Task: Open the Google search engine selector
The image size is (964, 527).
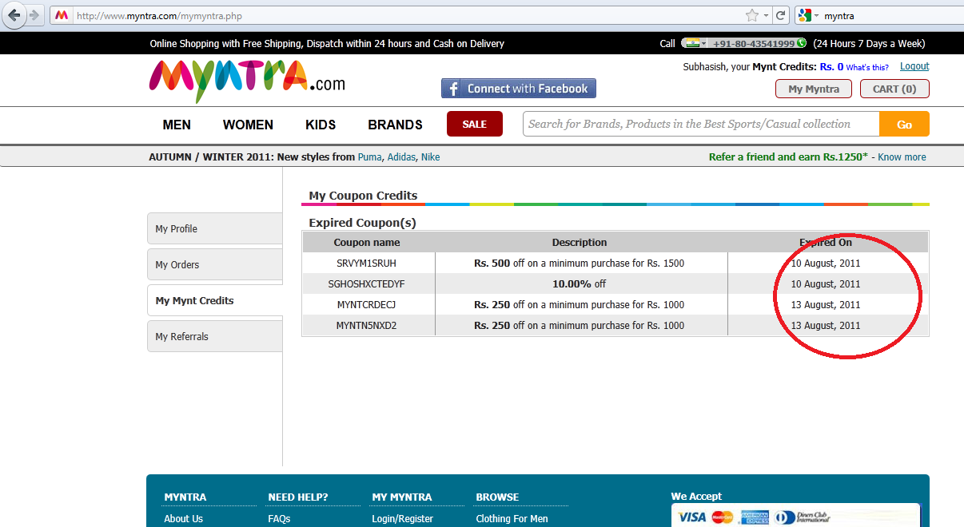Action: tap(807, 15)
